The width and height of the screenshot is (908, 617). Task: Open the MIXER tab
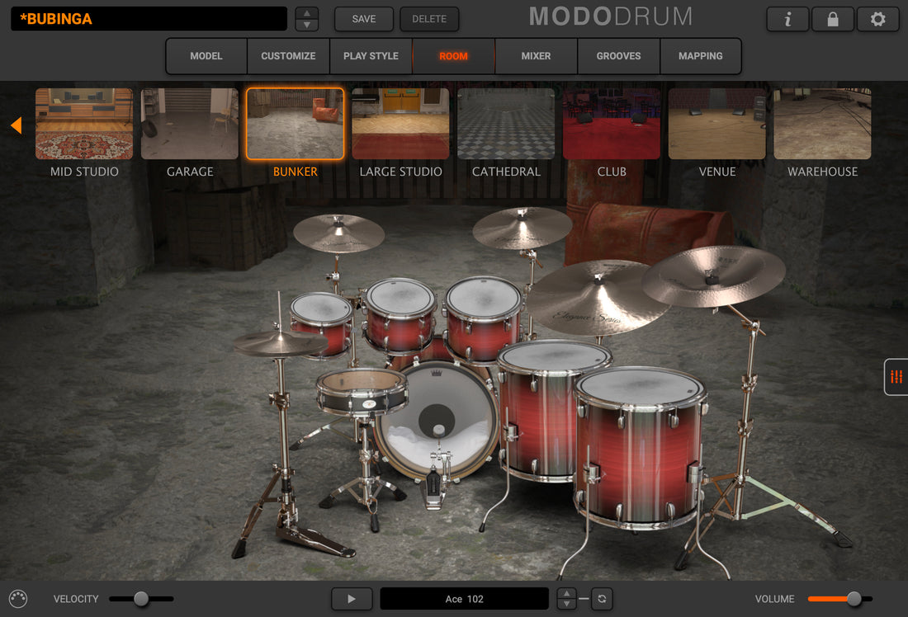[536, 56]
